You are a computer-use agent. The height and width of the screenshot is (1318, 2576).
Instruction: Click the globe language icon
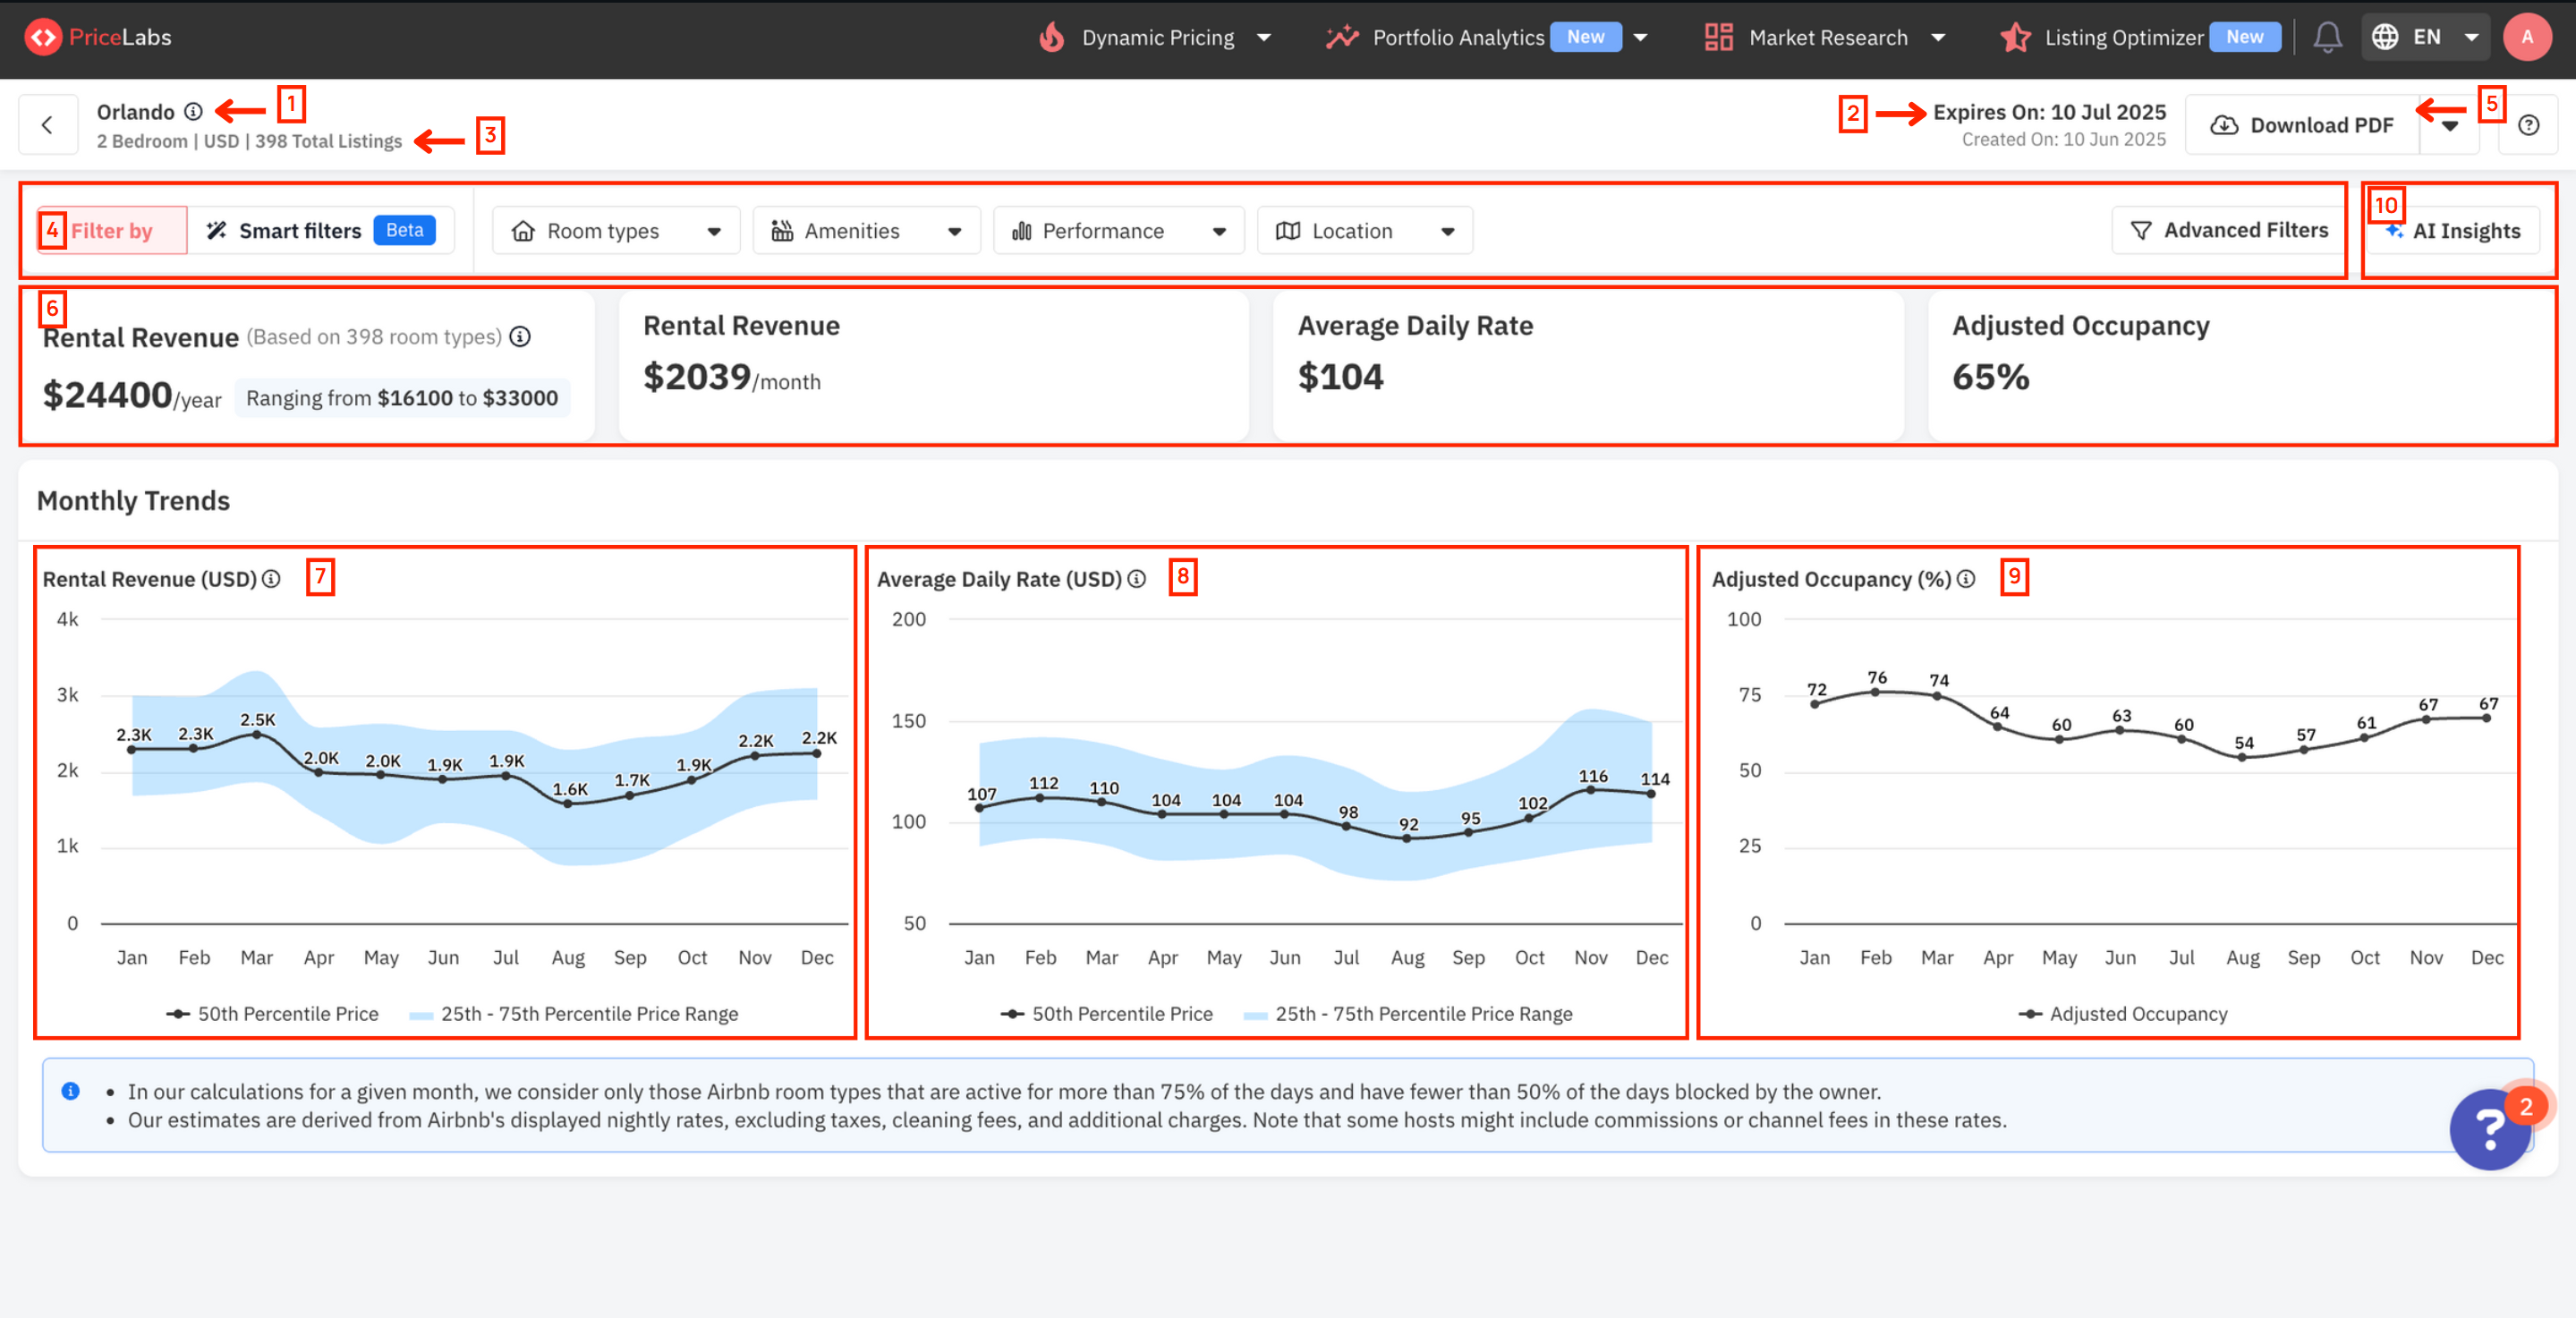point(2385,37)
